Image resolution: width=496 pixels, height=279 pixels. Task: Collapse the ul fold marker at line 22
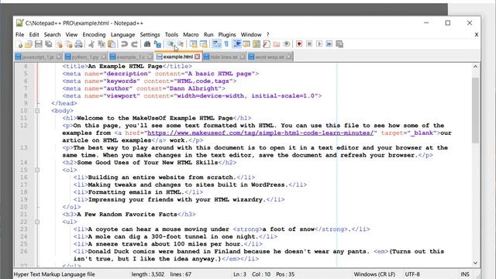pyautogui.click(x=37, y=222)
